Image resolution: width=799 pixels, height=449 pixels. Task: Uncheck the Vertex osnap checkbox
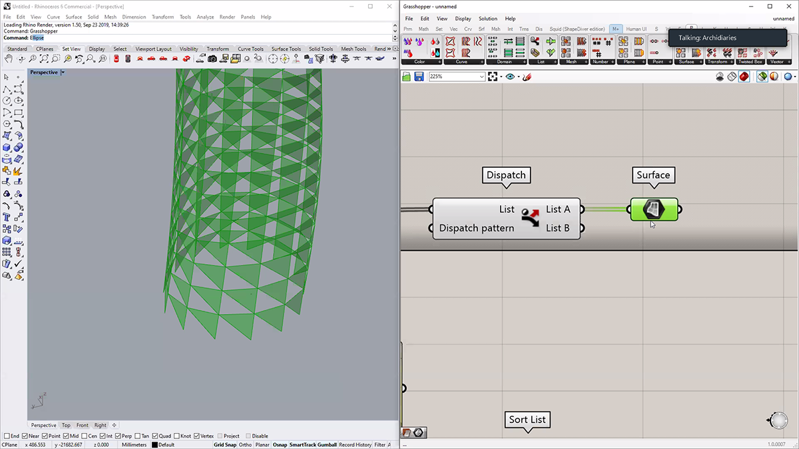196,436
